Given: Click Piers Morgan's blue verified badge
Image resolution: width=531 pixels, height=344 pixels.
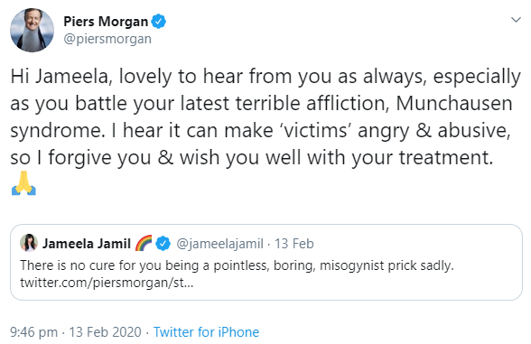Looking at the screenshot, I should coord(159,22).
